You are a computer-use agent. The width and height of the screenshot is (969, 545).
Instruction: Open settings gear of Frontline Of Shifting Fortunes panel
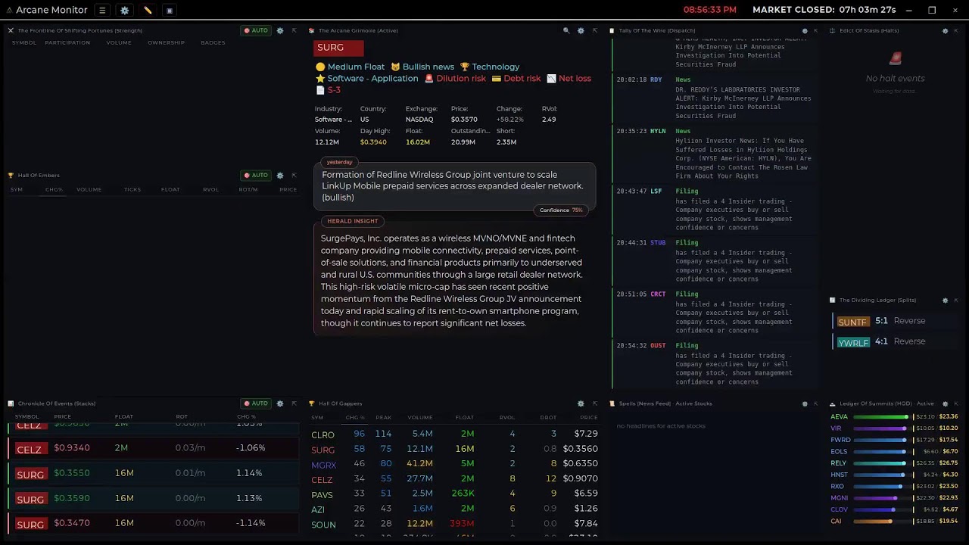(x=280, y=30)
